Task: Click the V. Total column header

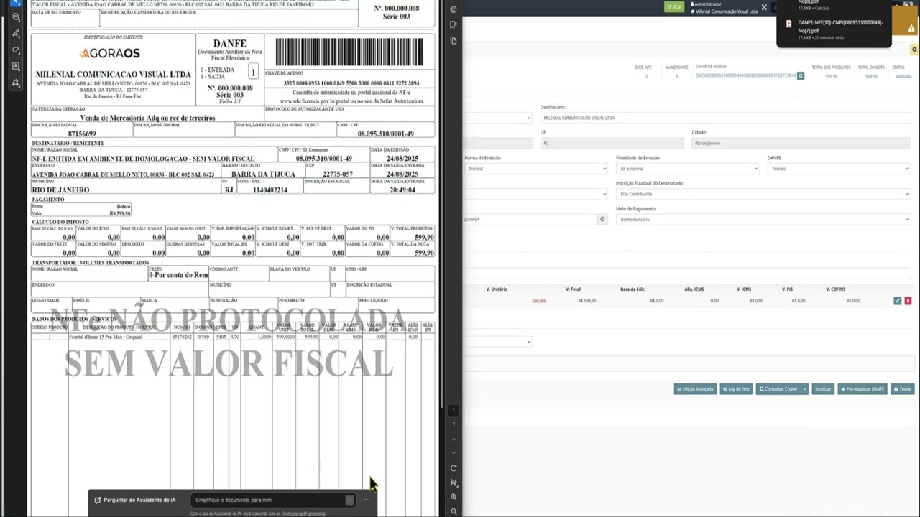Action: tap(573, 289)
